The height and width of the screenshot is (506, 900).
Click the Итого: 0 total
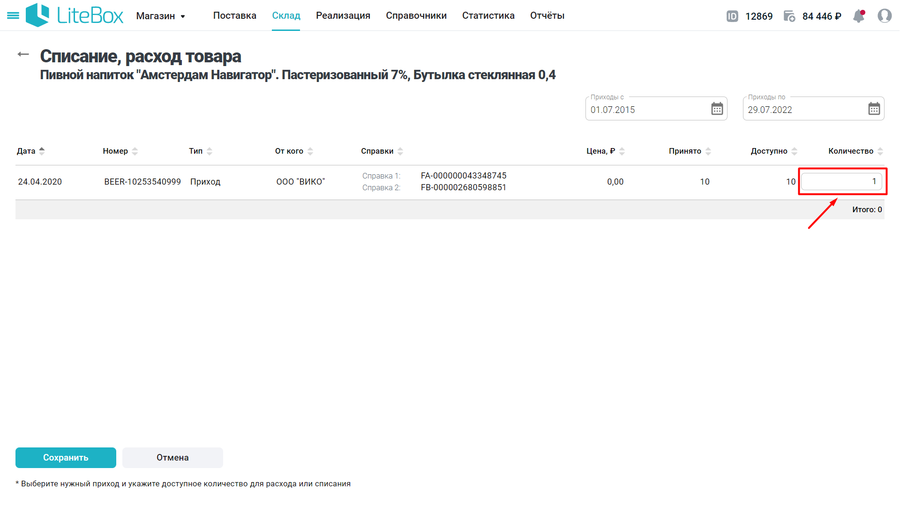(x=867, y=209)
